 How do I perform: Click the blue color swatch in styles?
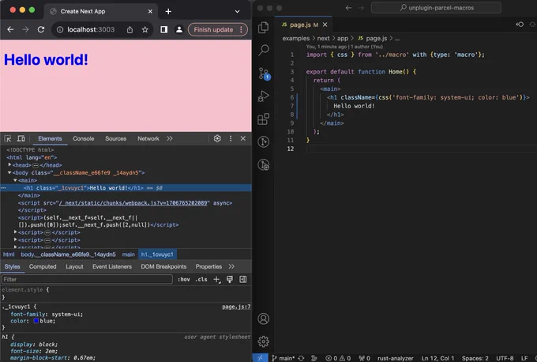[x=36, y=321]
